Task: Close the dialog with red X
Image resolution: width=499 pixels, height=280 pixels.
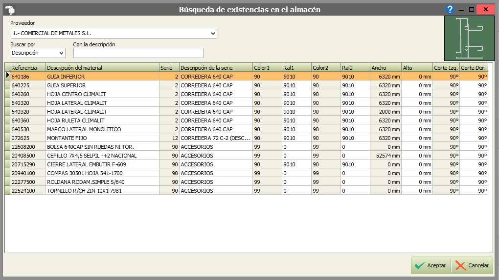Action: 486,10
